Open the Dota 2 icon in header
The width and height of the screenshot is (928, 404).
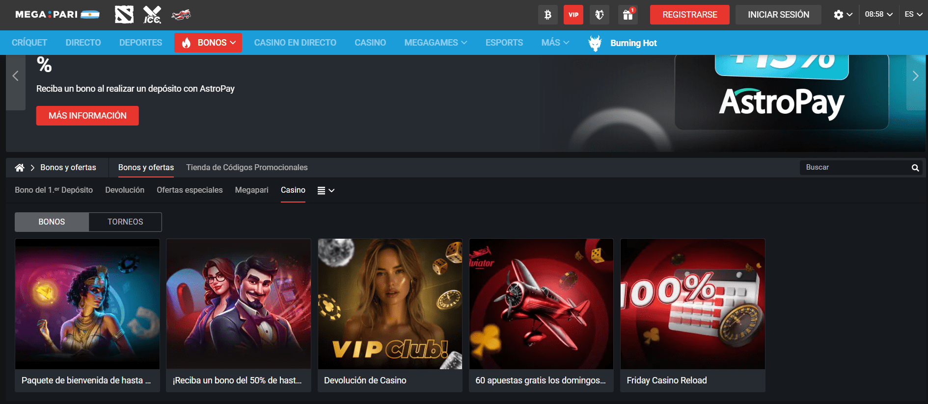point(124,15)
